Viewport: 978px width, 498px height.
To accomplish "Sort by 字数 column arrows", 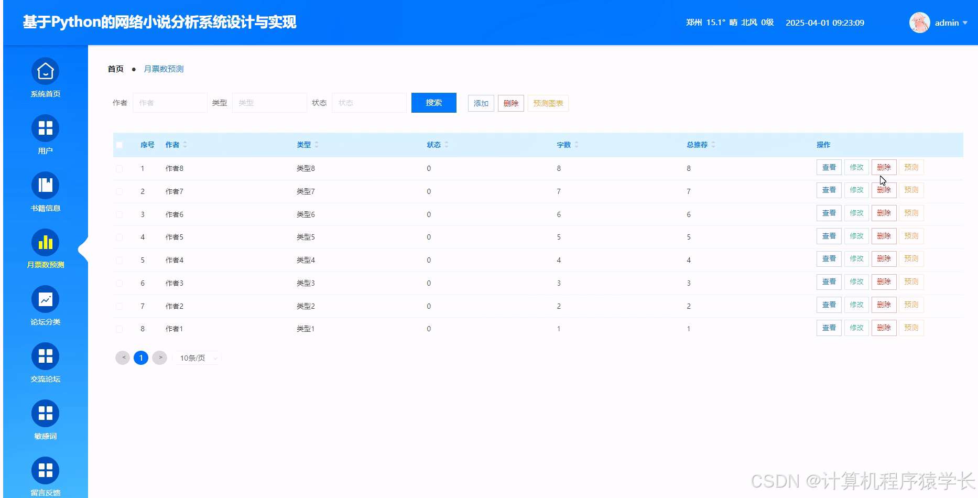I will [577, 145].
